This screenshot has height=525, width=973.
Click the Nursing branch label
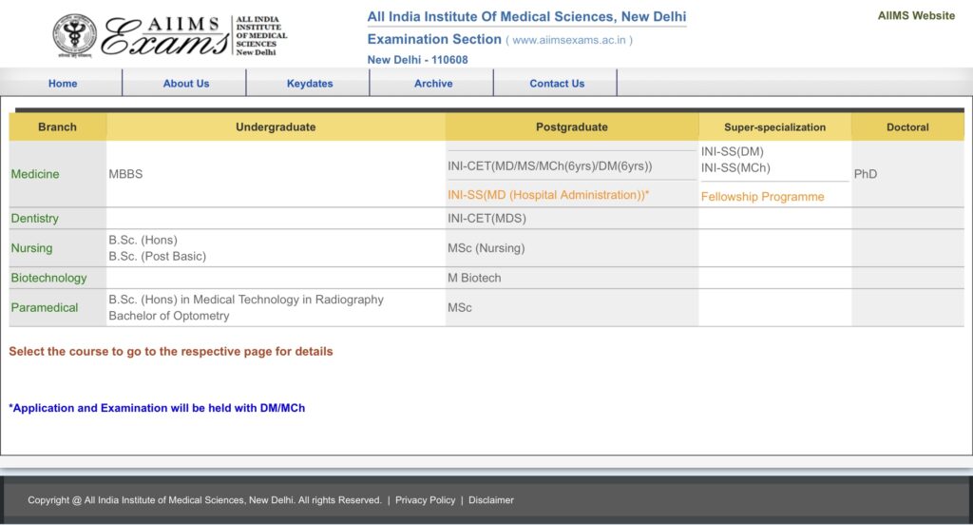point(31,248)
